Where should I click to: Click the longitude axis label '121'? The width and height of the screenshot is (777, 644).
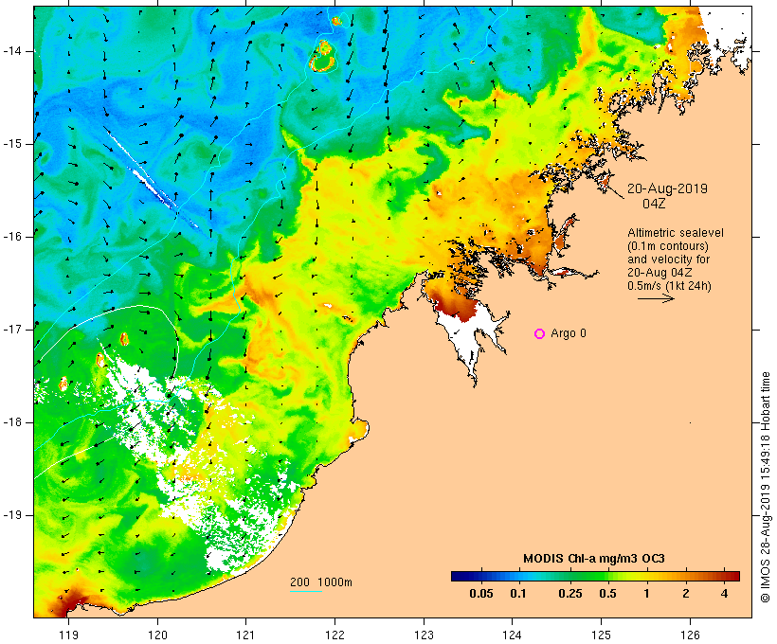(245, 635)
